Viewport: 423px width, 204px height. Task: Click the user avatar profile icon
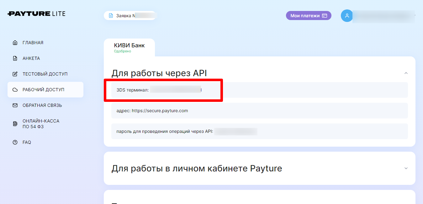coord(346,15)
